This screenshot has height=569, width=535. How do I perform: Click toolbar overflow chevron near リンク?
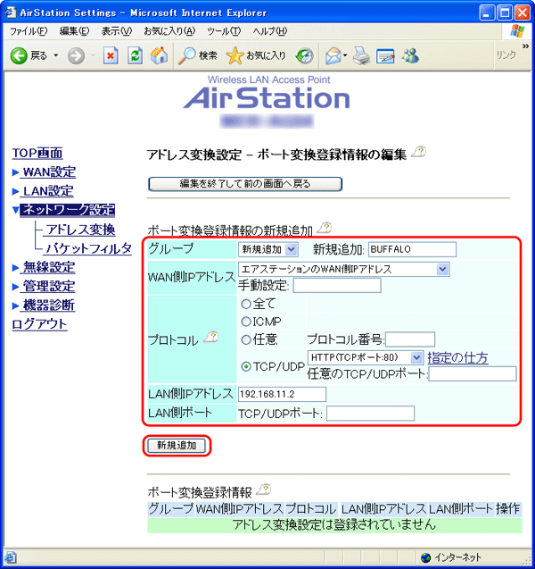click(x=525, y=46)
